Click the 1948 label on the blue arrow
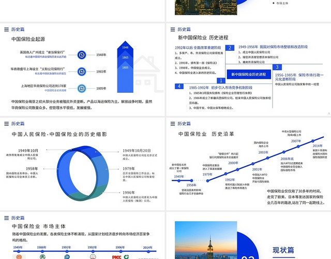The width and height of the screenshot is (331, 259). (125, 47)
